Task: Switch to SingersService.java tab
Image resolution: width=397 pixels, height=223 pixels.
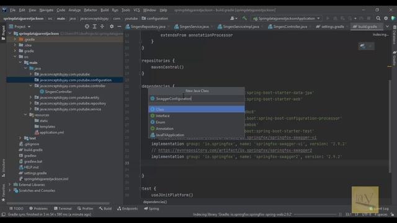Action: pyautogui.click(x=194, y=26)
